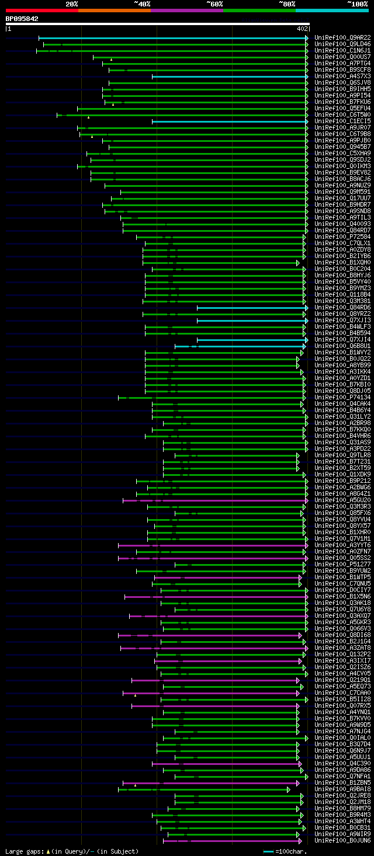Select the UniRef100_A9JR07 label
The image size is (374, 856).
342,127
